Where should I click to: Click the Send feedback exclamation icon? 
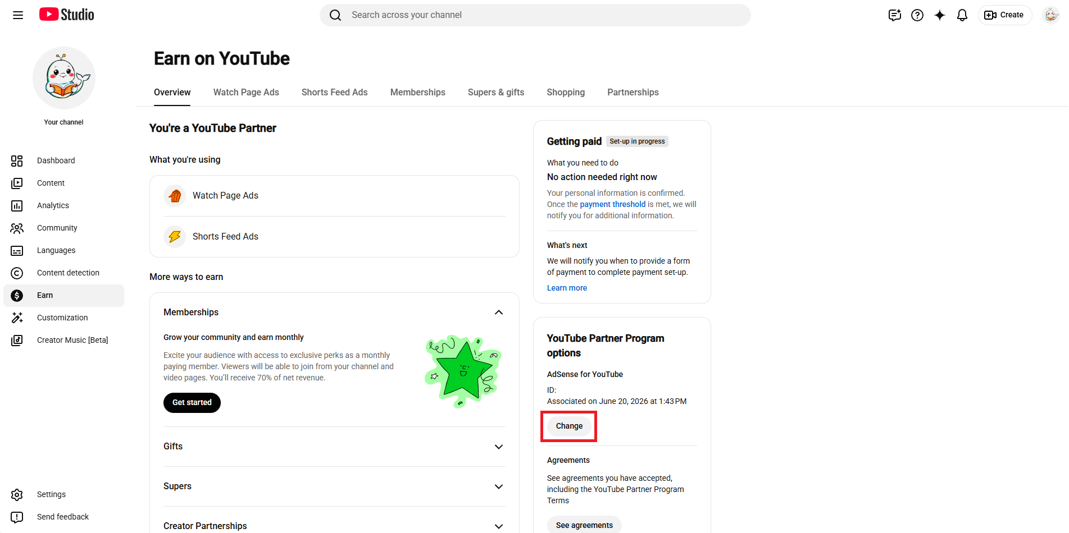click(17, 517)
